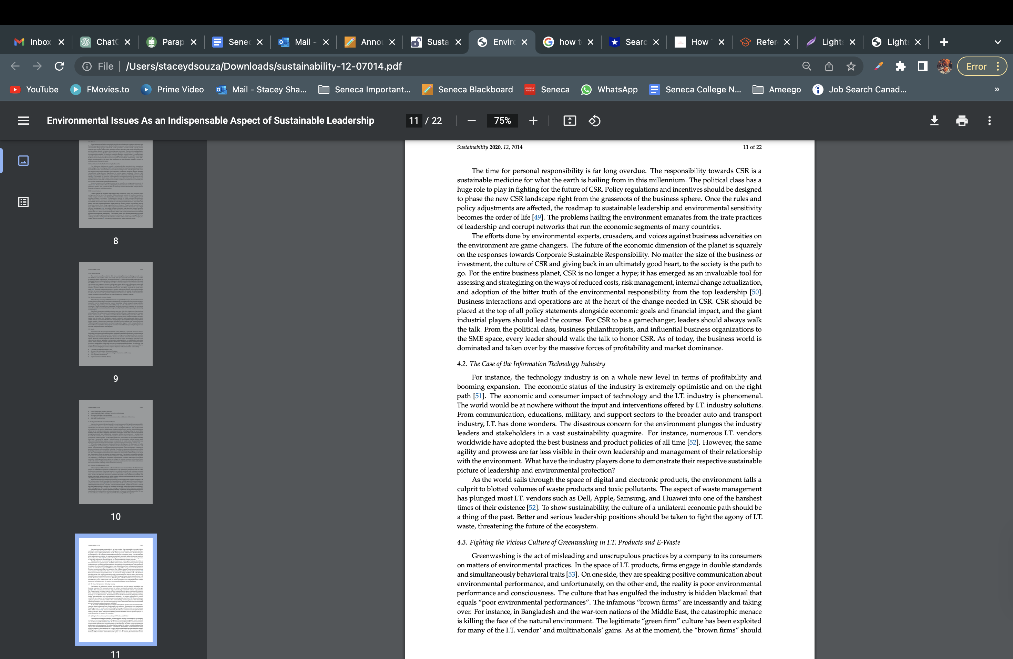This screenshot has height=659, width=1013.
Task: Follow citation link [50] in text
Action: coord(756,292)
